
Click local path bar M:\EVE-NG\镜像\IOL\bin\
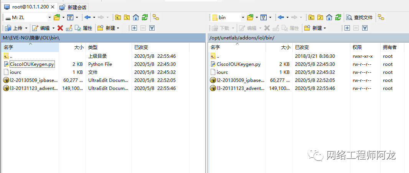click(103, 38)
